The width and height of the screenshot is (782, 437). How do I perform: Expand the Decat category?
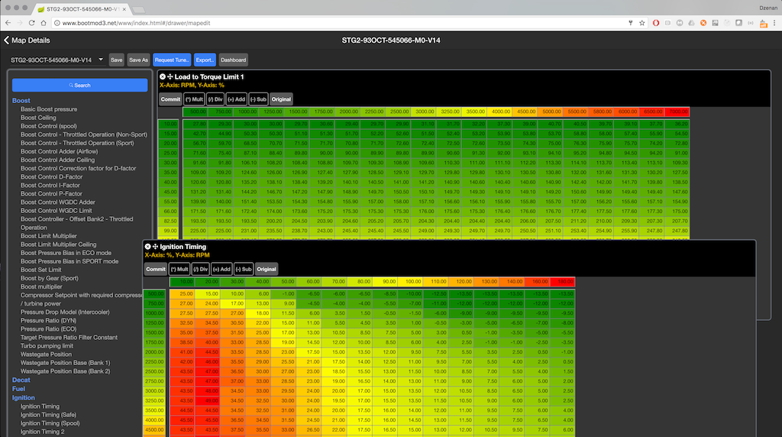[x=21, y=380]
